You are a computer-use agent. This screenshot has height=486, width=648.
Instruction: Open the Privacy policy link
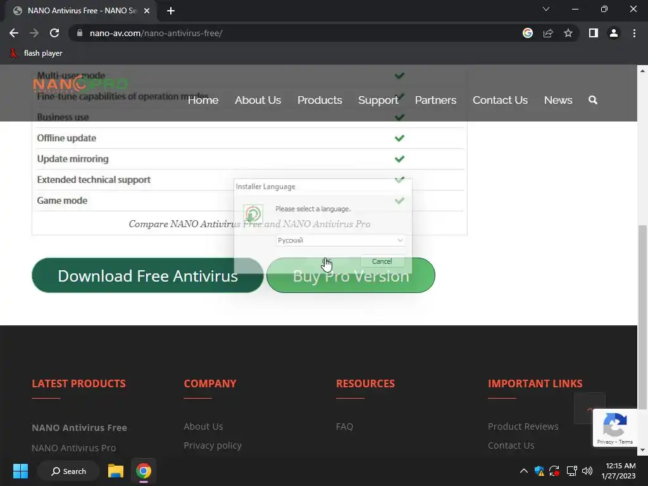(x=213, y=445)
